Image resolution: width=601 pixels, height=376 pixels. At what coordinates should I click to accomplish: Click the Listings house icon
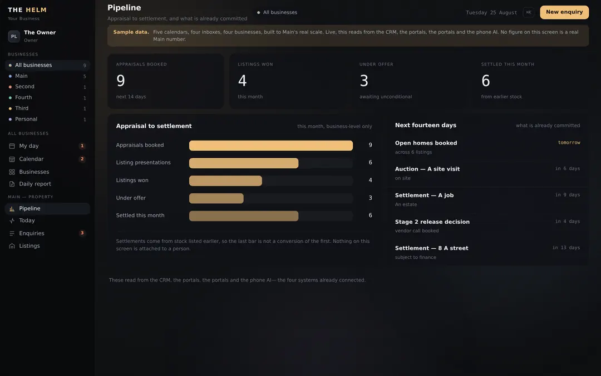point(12,246)
